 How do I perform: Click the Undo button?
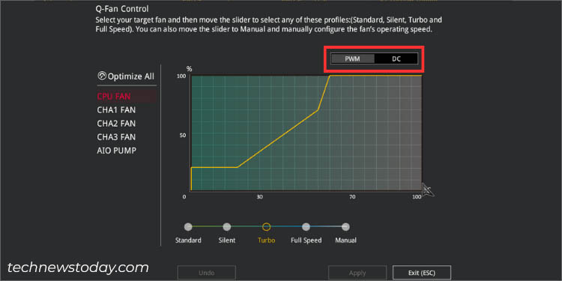[x=207, y=273]
